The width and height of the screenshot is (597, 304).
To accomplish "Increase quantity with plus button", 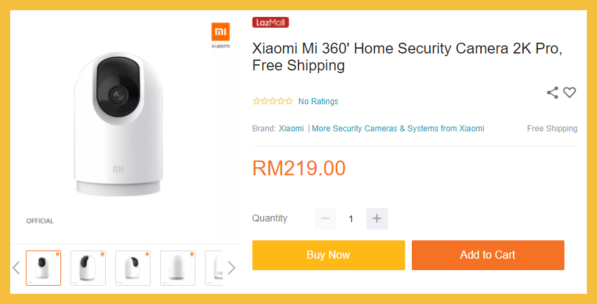I will (377, 219).
